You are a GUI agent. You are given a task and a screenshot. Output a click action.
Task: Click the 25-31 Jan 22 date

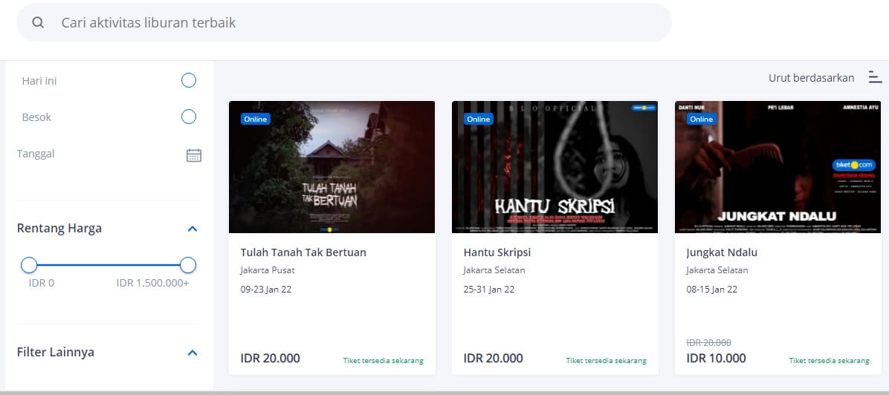point(488,289)
